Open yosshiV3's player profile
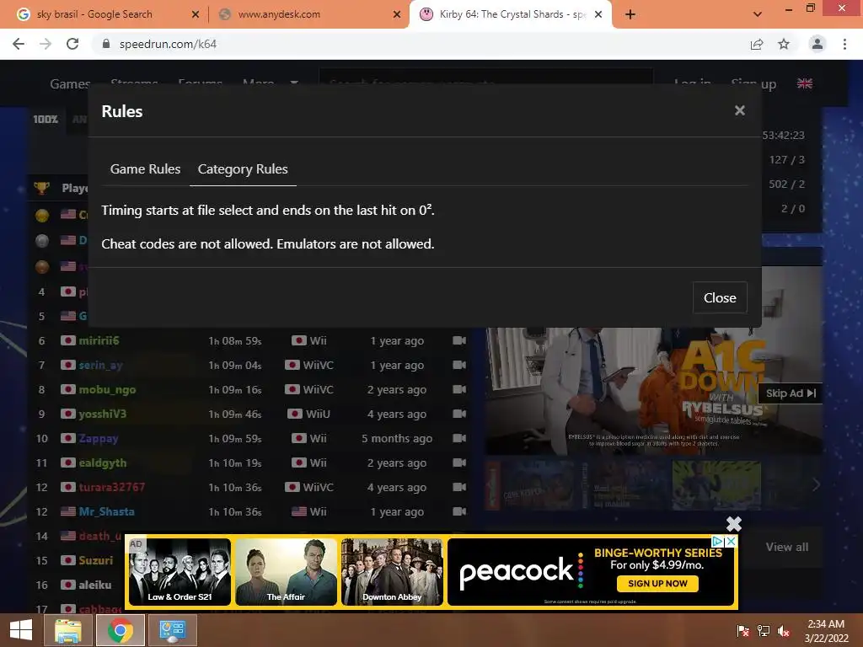 coord(102,414)
